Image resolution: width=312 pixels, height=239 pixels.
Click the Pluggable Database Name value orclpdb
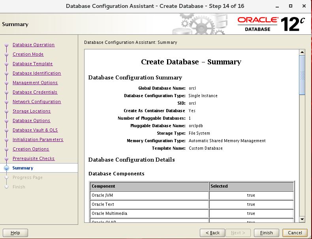tap(196, 126)
